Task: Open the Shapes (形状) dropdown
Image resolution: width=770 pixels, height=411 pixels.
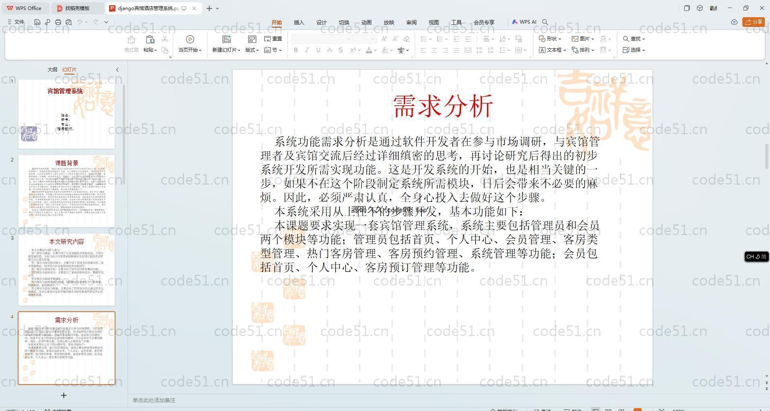Action: [550, 39]
